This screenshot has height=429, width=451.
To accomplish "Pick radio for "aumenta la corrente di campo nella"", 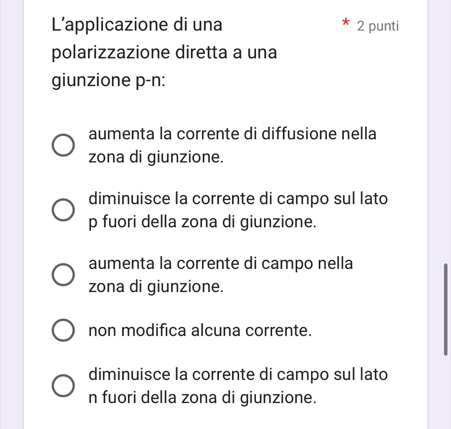I will click(62, 276).
